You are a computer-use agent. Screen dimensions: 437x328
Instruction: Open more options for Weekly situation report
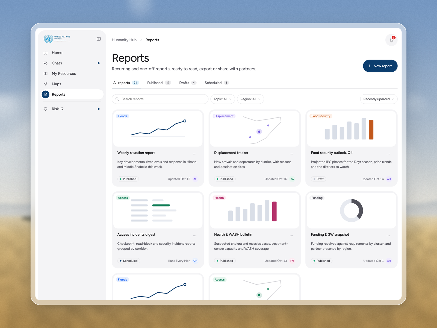(194, 154)
